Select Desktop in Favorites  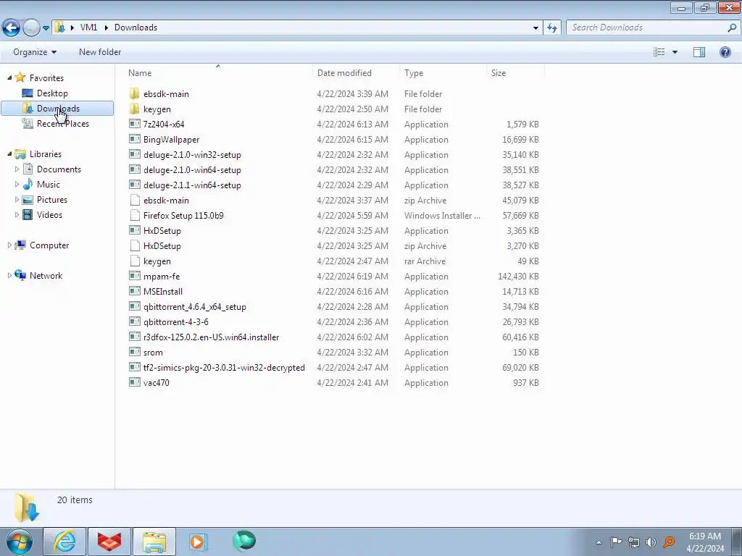(x=52, y=93)
